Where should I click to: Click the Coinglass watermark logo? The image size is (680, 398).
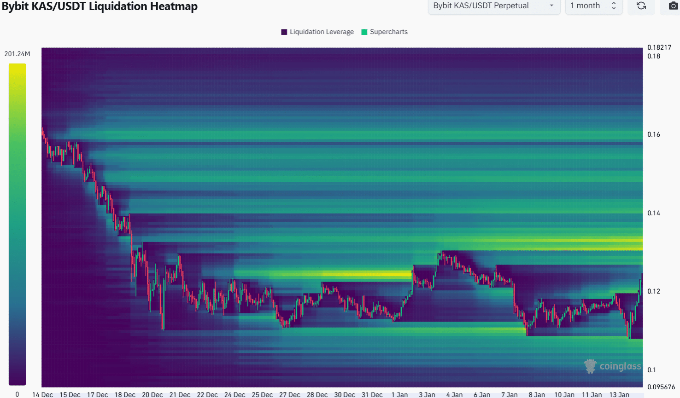613,366
